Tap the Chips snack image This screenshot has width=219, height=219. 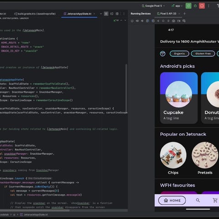(173, 155)
